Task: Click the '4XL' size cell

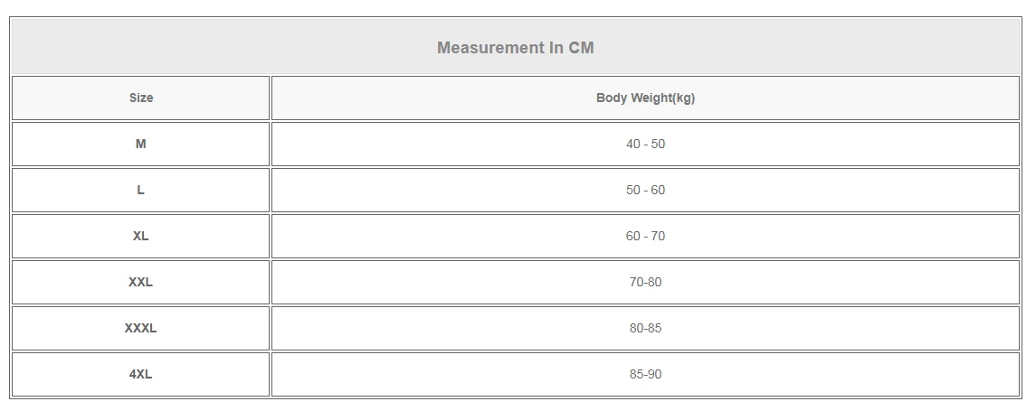Action: 141,374
